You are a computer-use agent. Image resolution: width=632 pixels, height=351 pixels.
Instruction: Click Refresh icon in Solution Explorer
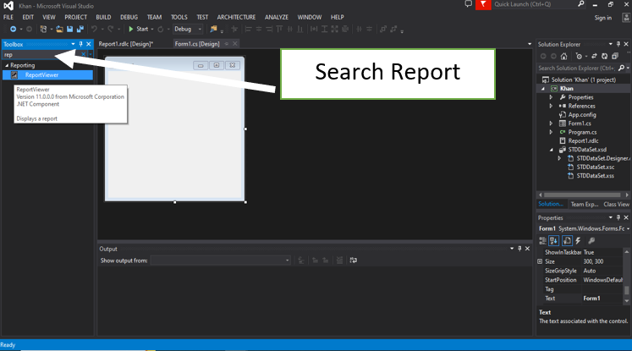[604, 57]
